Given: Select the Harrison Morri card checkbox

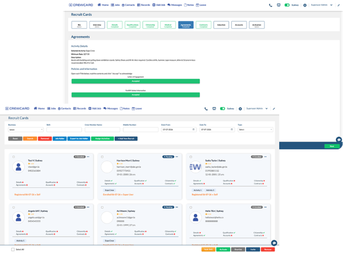Looking at the screenshot, I should (102, 156).
